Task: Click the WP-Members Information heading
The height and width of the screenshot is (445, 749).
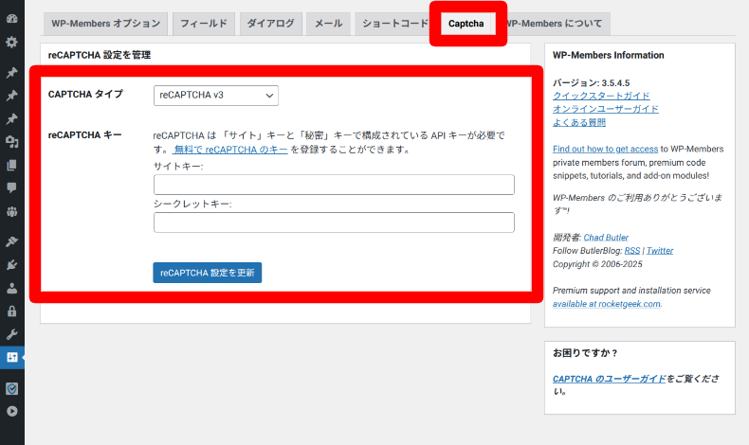Action: 608,55
